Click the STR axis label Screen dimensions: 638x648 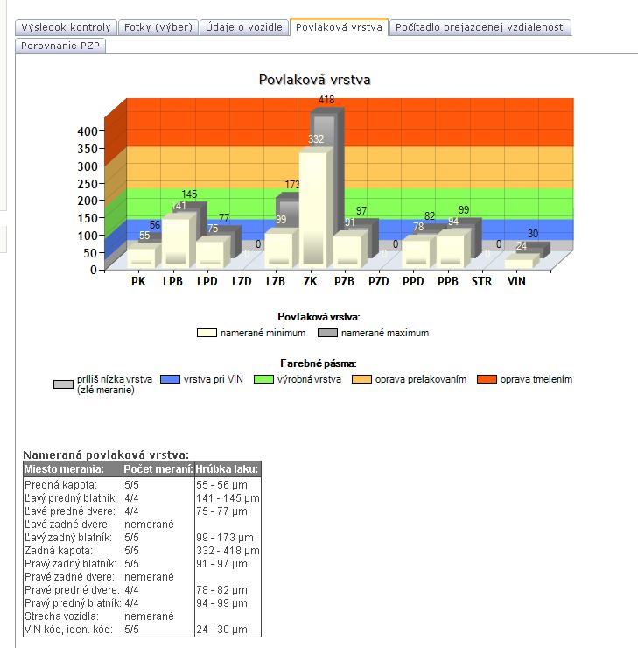click(x=482, y=281)
